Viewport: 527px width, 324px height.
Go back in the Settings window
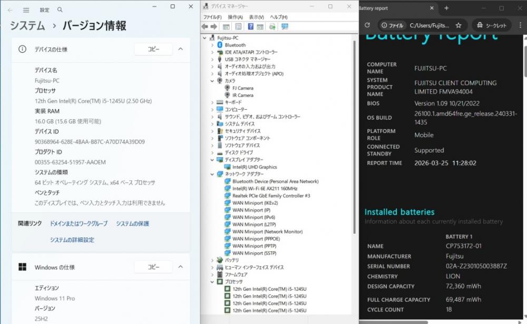point(10,10)
